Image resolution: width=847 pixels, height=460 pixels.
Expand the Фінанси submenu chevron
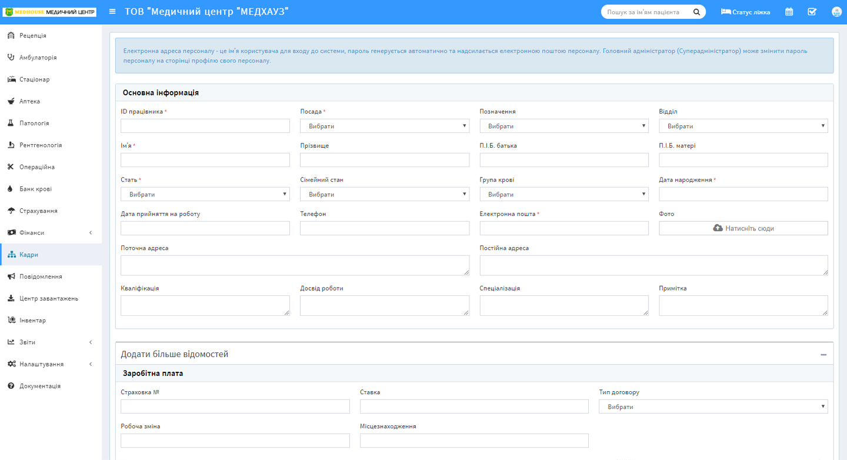[x=91, y=233]
